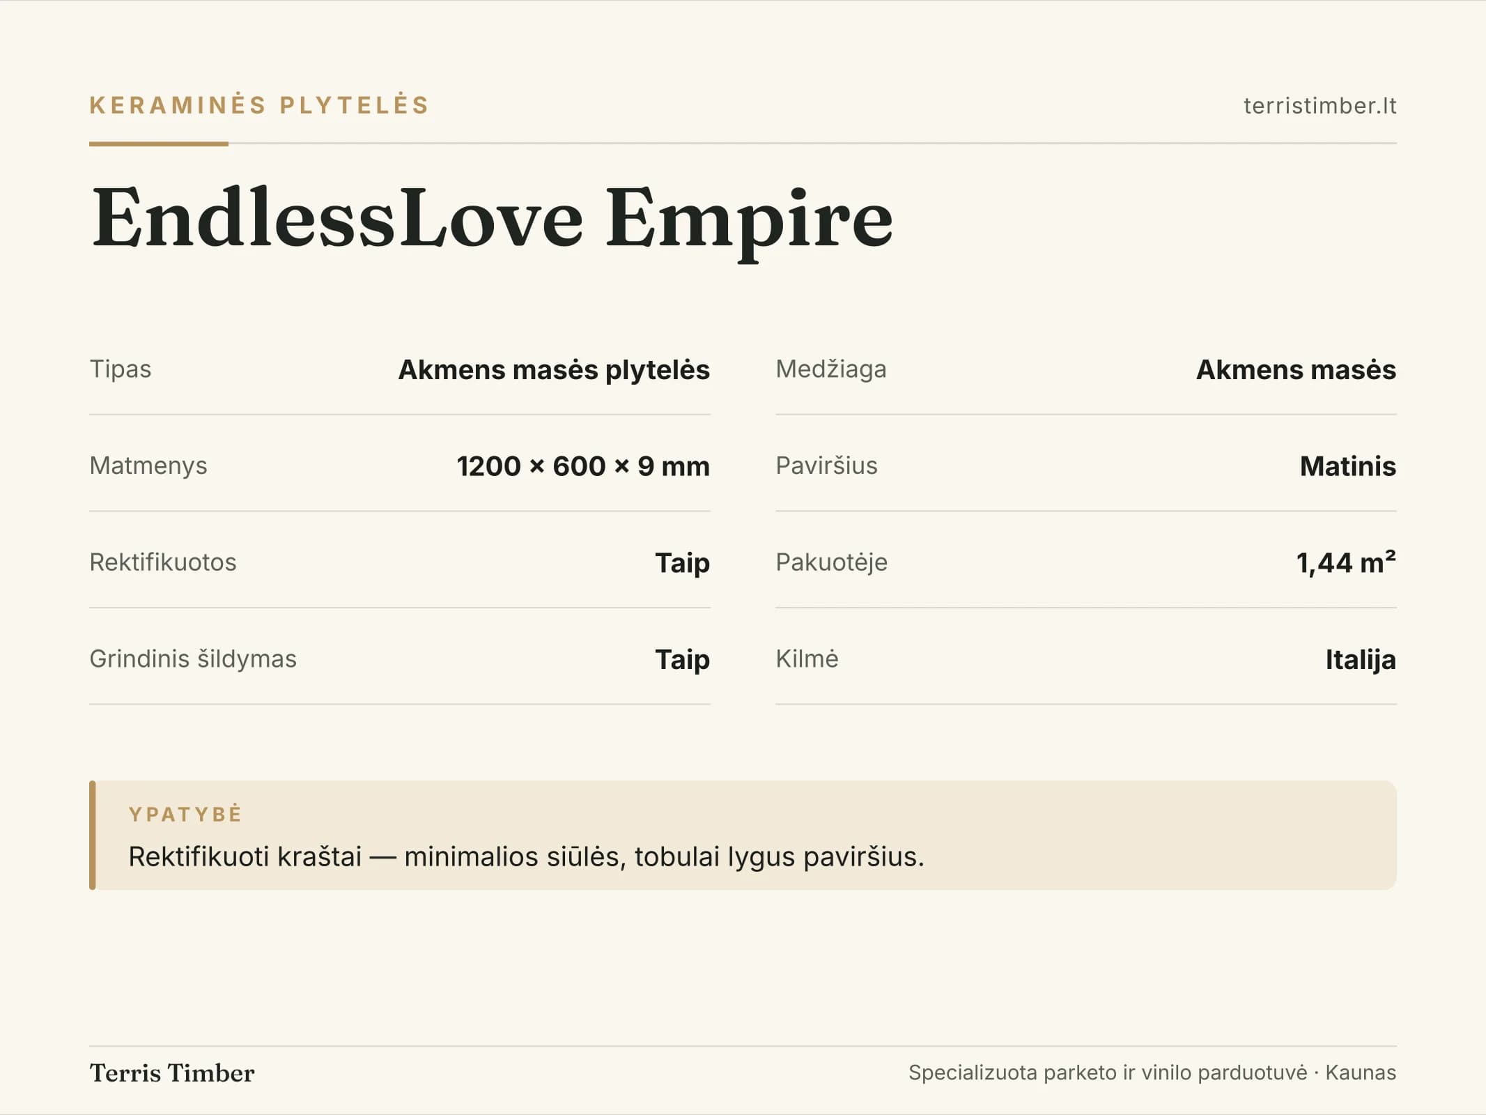
Task: Click the Rektifikuotos label
Action: pos(163,562)
